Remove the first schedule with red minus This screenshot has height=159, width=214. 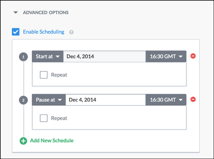pos(193,56)
